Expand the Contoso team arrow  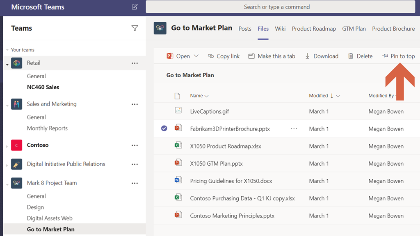pyautogui.click(x=7, y=146)
